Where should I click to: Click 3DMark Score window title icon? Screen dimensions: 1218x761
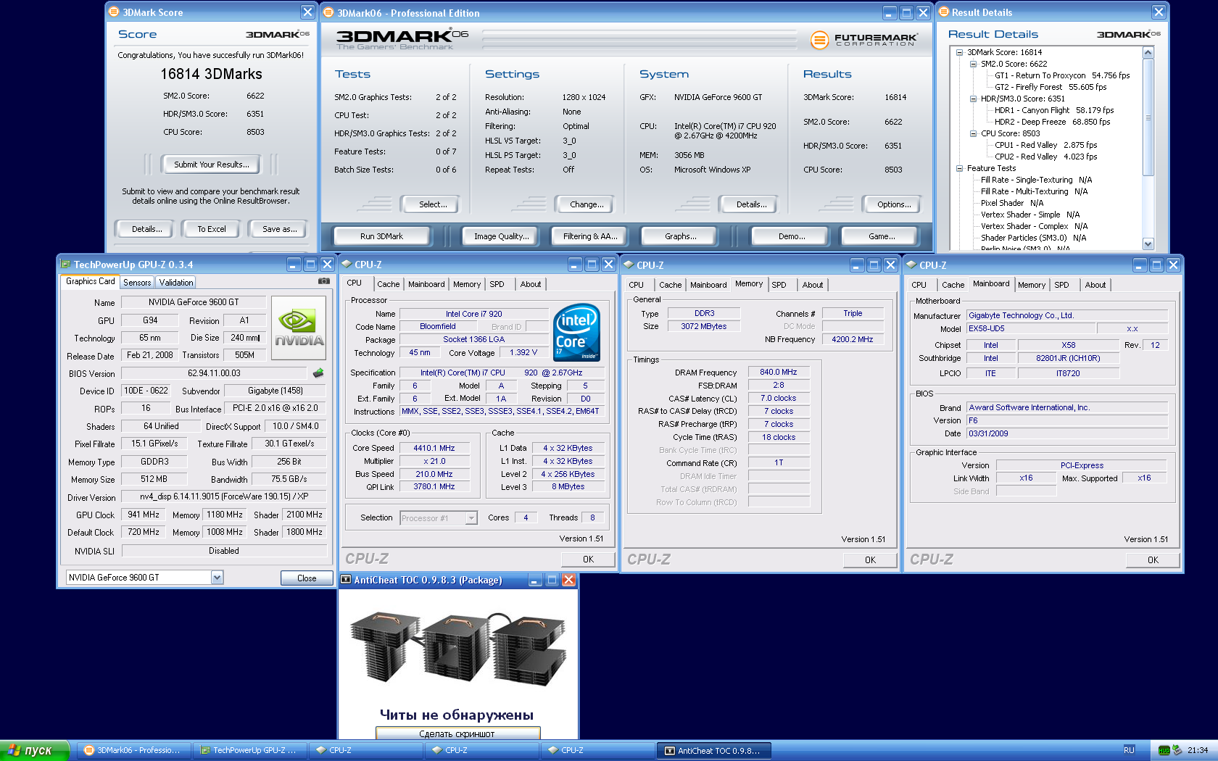[114, 12]
